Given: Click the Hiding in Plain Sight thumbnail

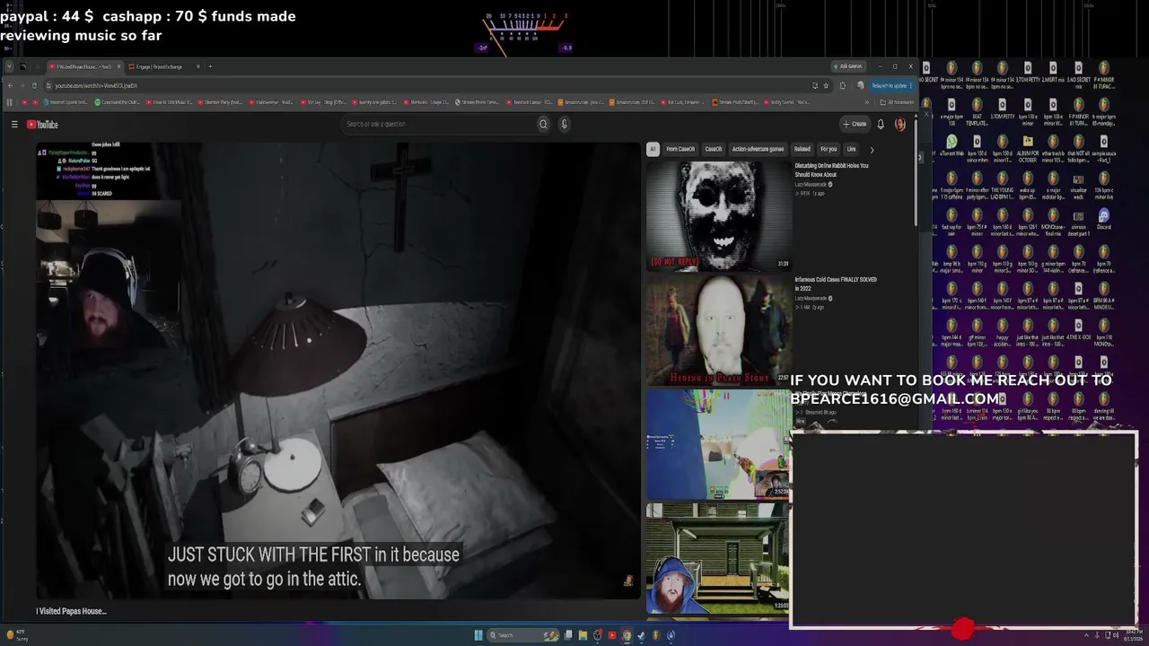Looking at the screenshot, I should pyautogui.click(x=718, y=330).
